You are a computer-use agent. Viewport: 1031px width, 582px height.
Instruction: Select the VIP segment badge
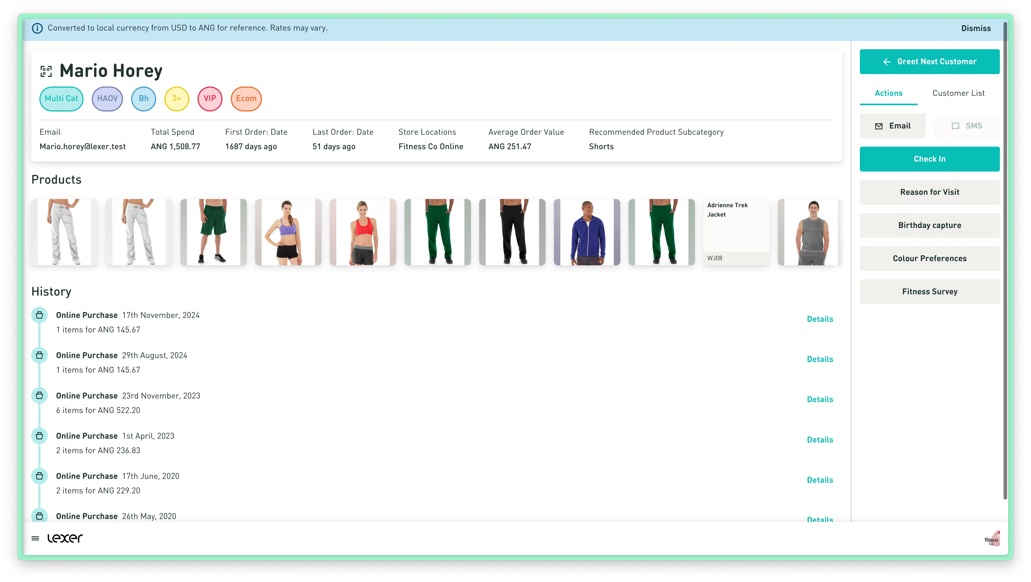[210, 99]
